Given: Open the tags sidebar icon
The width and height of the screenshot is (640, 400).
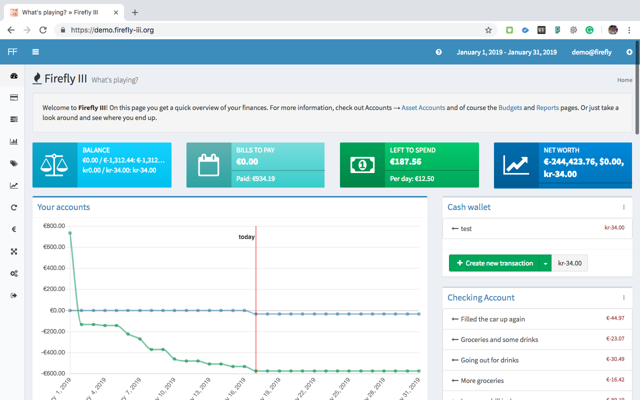Looking at the screenshot, I should pos(13,163).
